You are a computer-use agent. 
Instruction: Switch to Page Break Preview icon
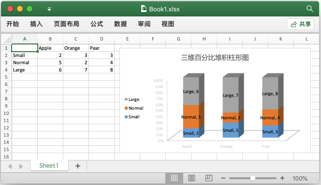[x=209, y=178]
